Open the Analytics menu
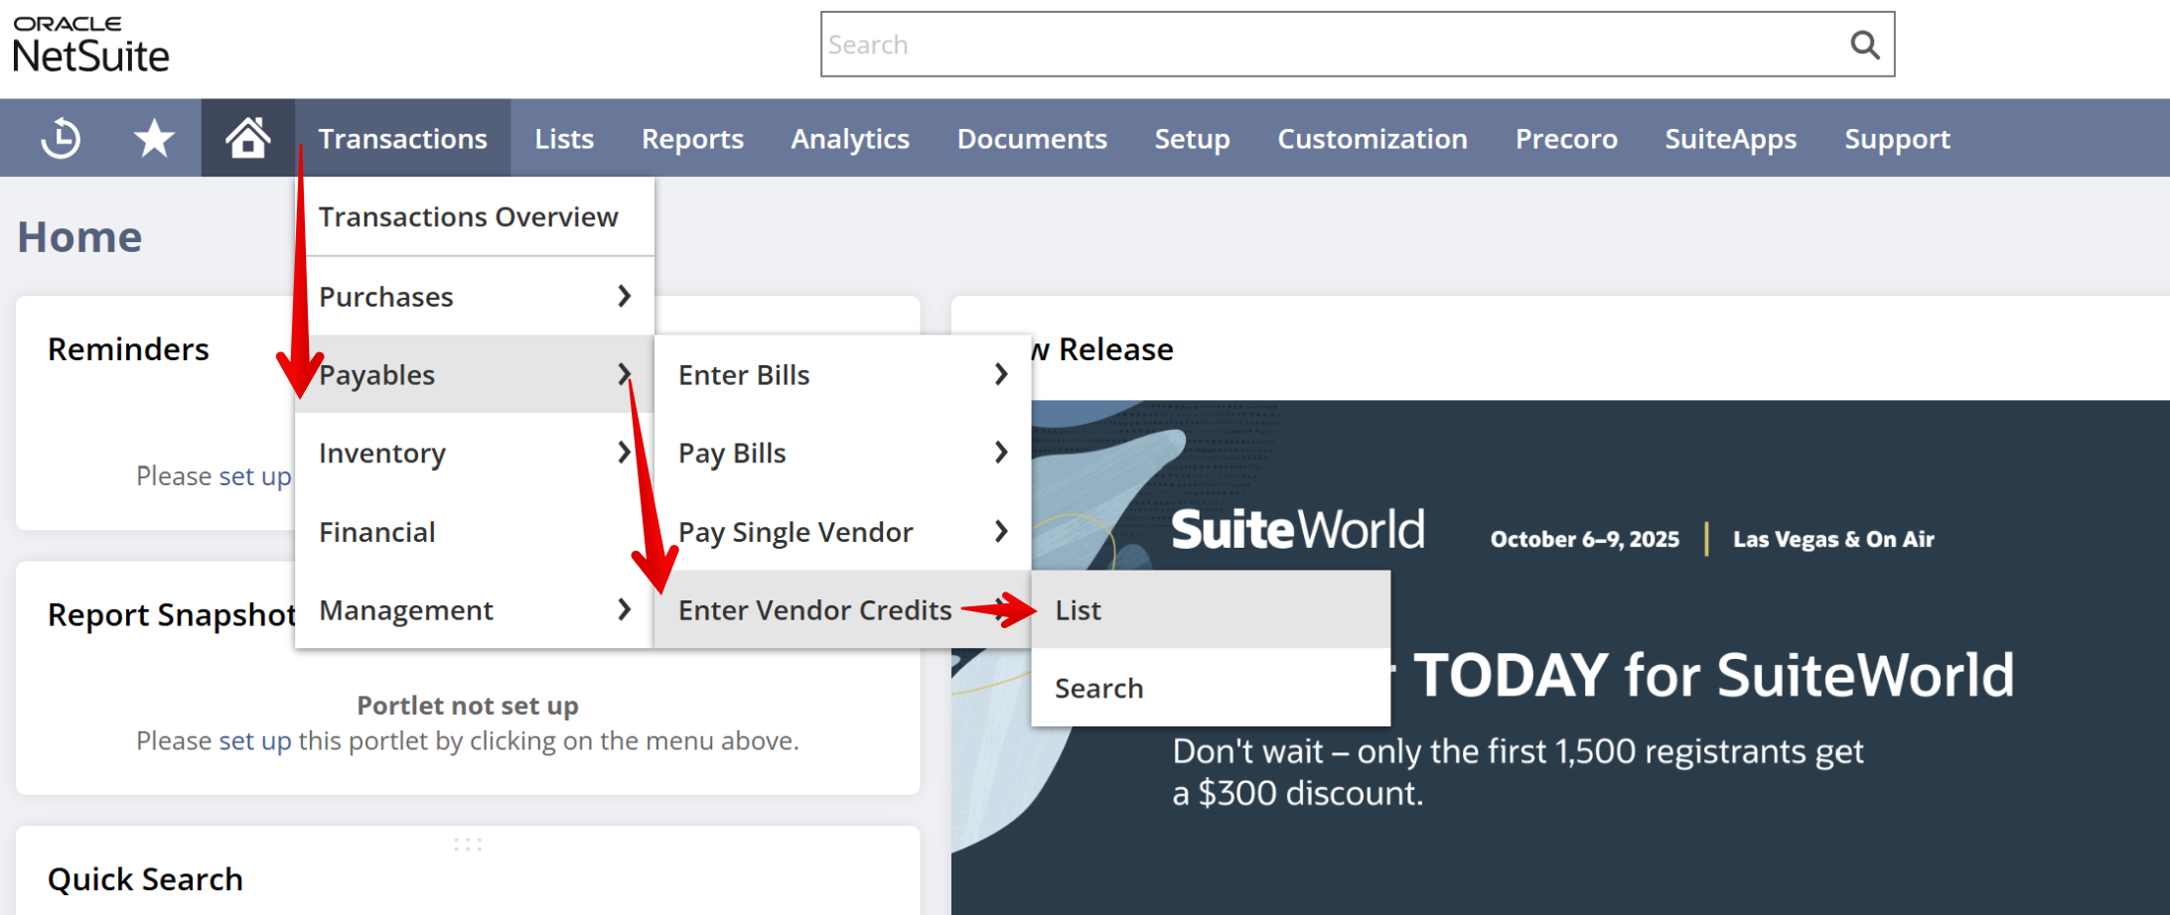This screenshot has height=915, width=2170. [x=850, y=138]
